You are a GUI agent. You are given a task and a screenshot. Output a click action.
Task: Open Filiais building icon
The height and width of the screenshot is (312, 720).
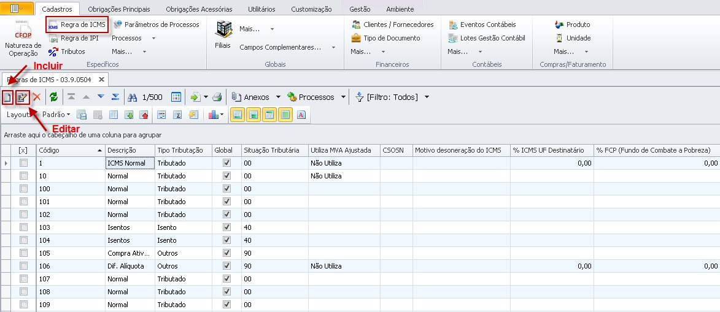point(223,34)
